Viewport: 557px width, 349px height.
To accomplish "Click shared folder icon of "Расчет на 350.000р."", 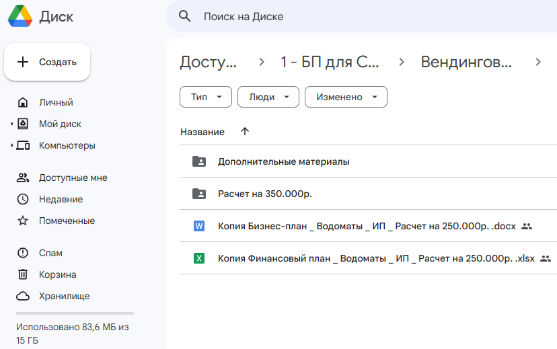I will click(x=199, y=194).
